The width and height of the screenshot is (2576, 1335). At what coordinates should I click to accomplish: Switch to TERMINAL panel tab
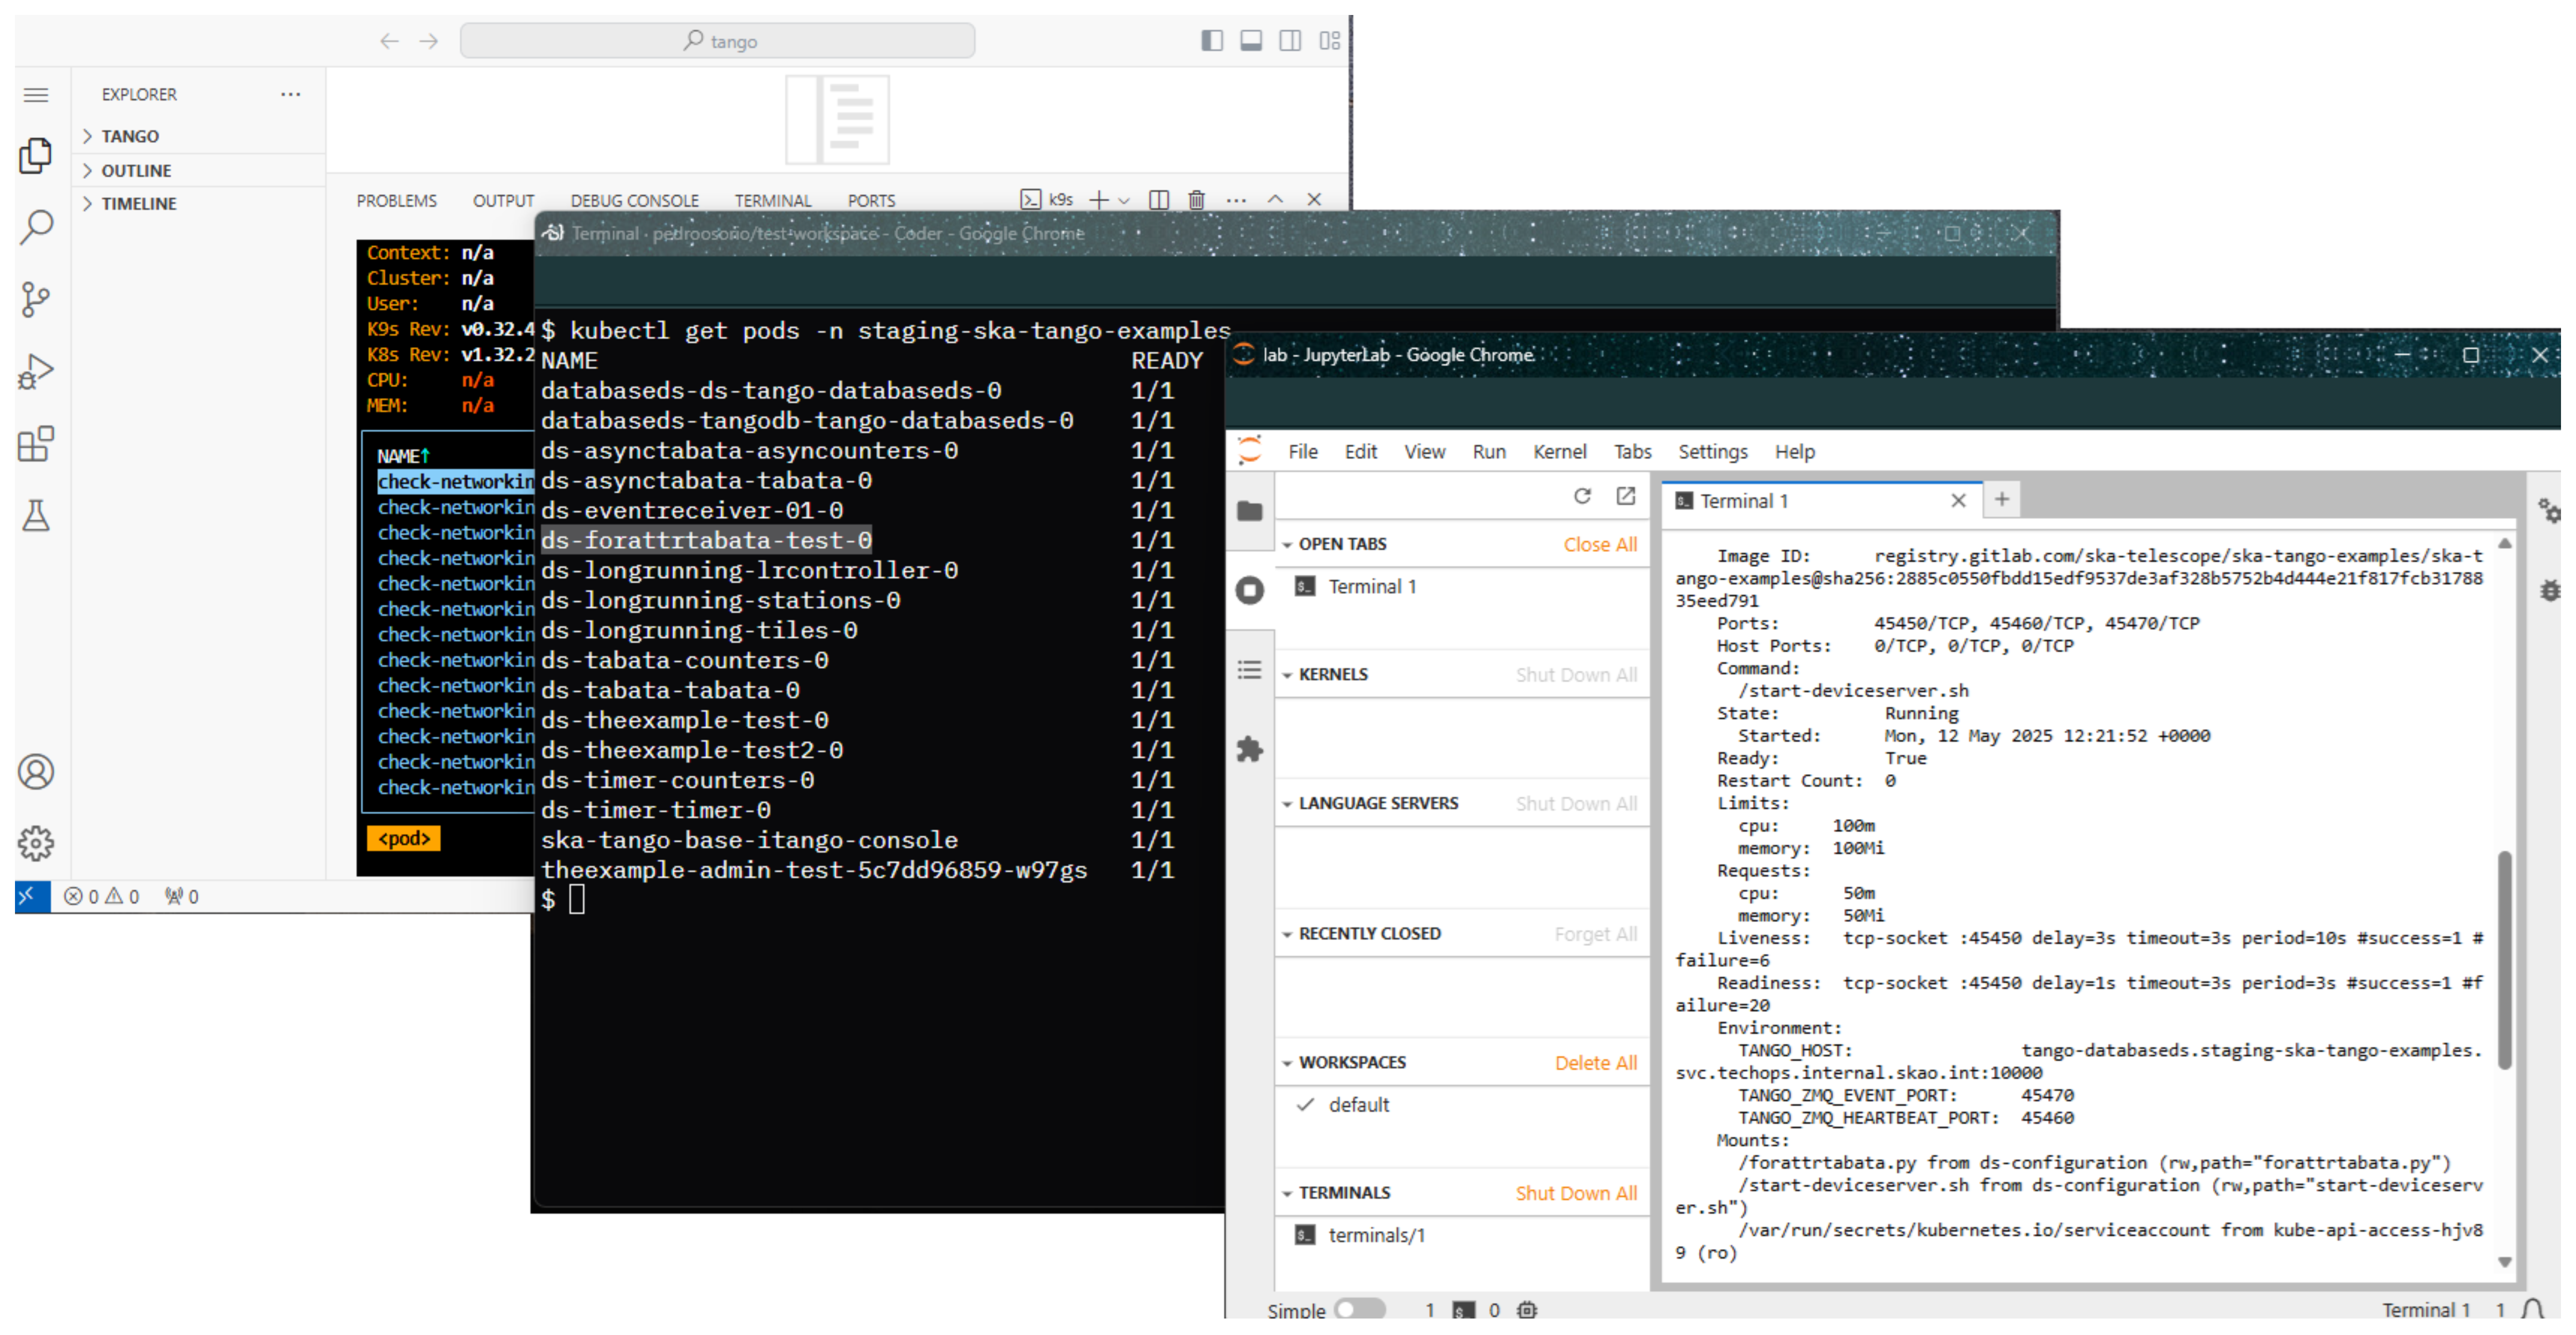click(773, 201)
